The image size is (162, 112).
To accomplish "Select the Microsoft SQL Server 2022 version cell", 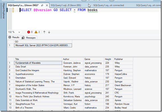I will pyautogui.click(x=43, y=46).
